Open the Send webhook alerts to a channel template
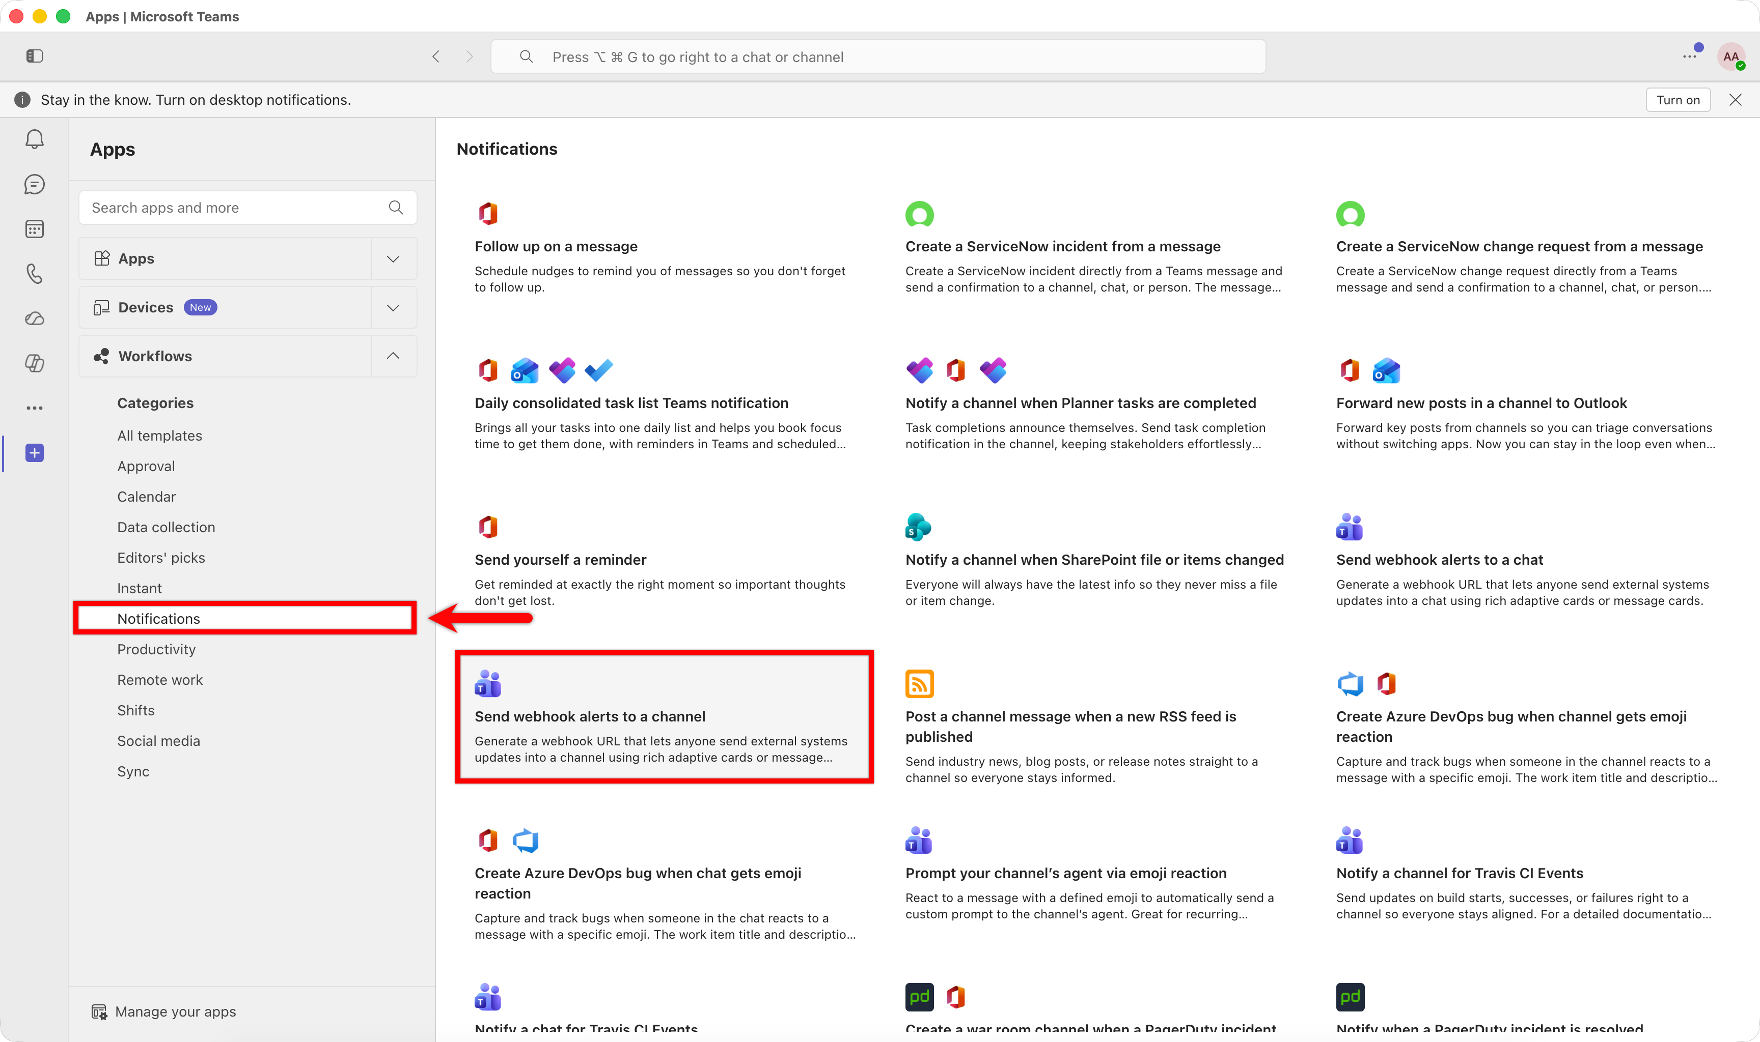The height and width of the screenshot is (1042, 1760). click(665, 717)
